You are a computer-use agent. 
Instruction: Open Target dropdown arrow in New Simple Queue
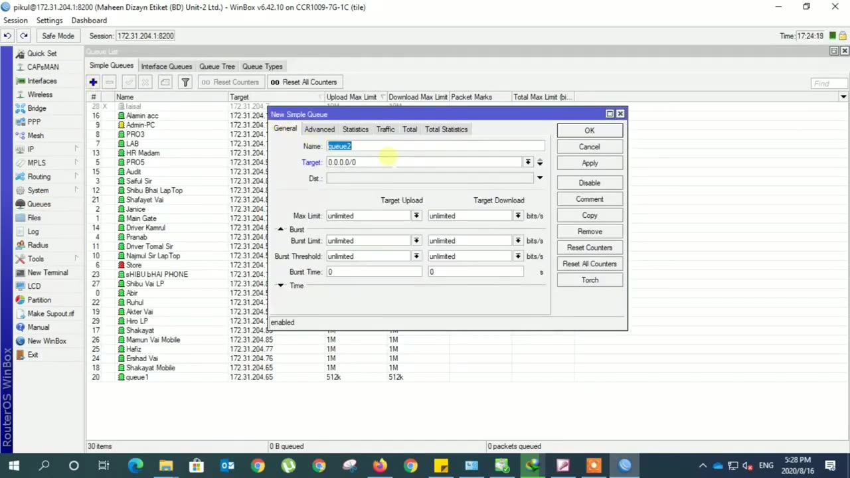pos(528,162)
